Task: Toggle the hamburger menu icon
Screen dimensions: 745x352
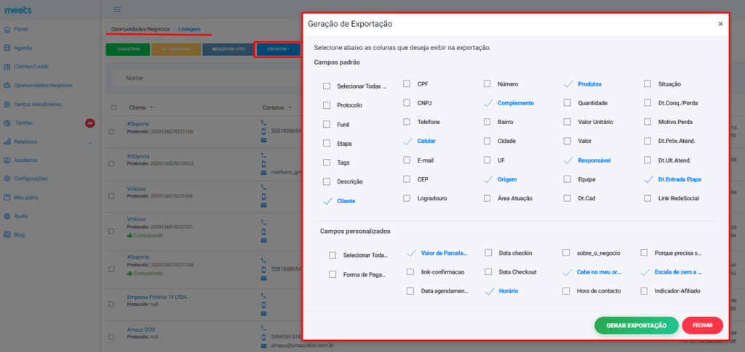Action: [117, 9]
